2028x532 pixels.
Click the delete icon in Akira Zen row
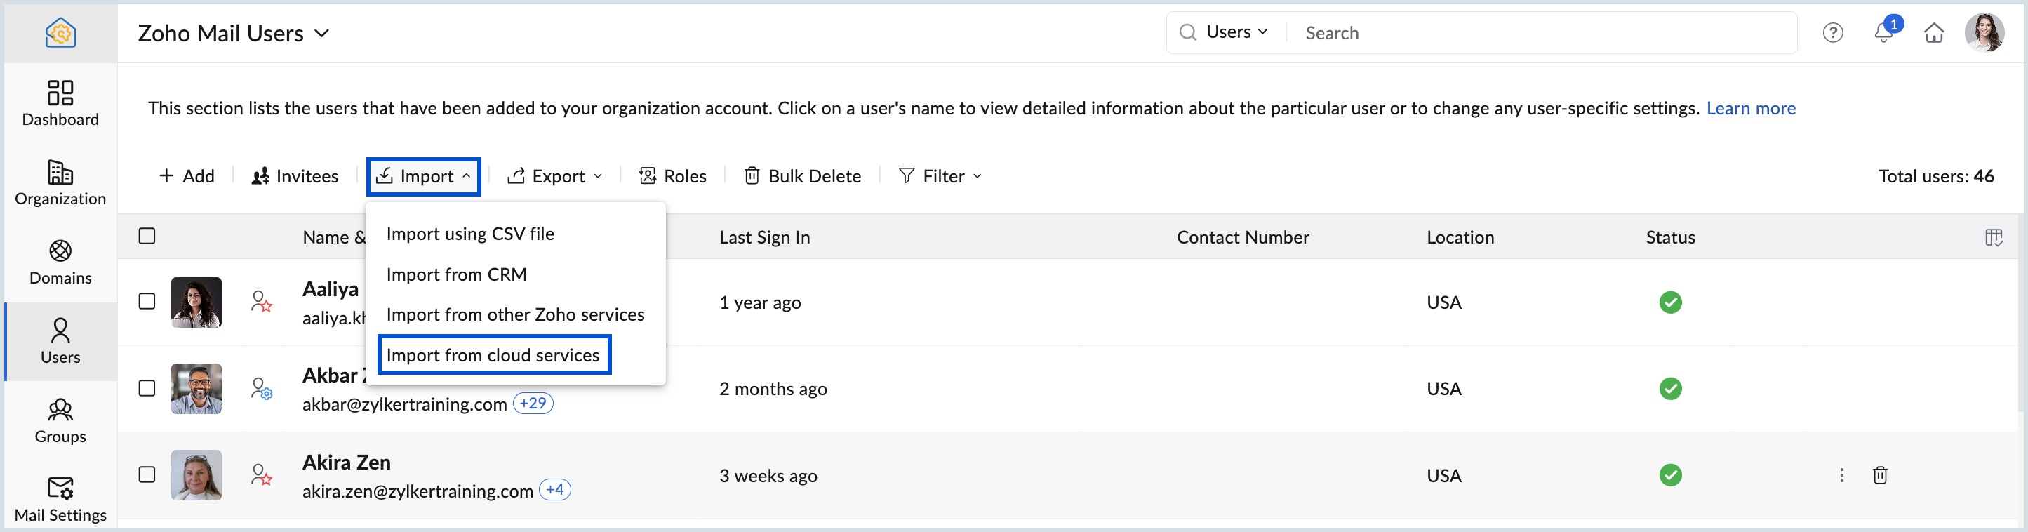(1880, 474)
